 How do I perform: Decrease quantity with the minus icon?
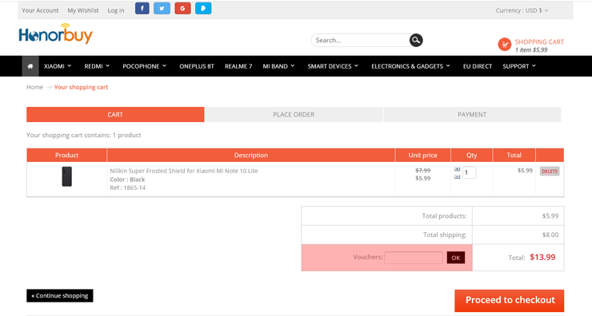click(457, 176)
